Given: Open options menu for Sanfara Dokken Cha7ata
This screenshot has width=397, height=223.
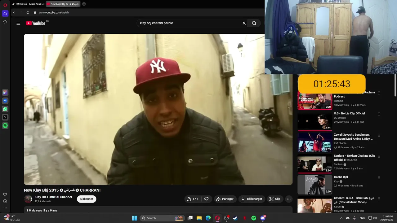Looking at the screenshot, I should click(x=379, y=156).
